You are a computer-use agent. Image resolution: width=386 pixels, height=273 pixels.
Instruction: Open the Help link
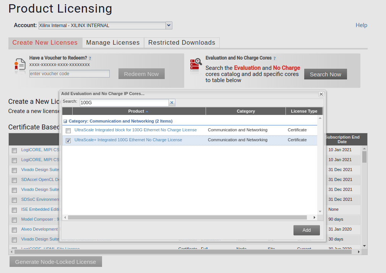click(x=361, y=25)
